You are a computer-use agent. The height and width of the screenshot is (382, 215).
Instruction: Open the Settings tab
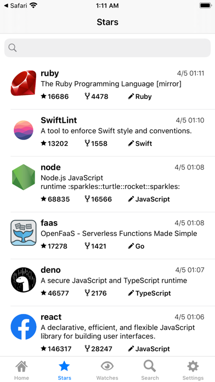tap(193, 370)
